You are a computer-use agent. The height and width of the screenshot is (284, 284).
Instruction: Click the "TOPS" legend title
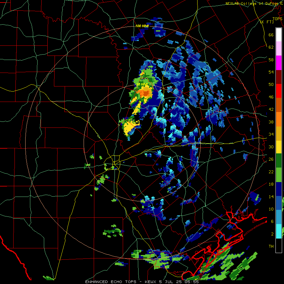click(277, 19)
